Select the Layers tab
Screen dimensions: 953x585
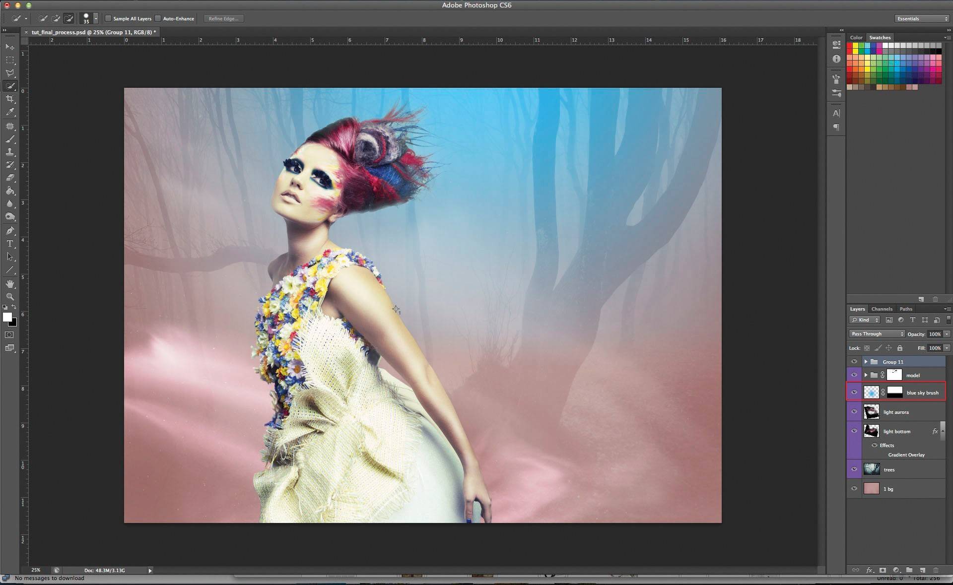pos(857,309)
